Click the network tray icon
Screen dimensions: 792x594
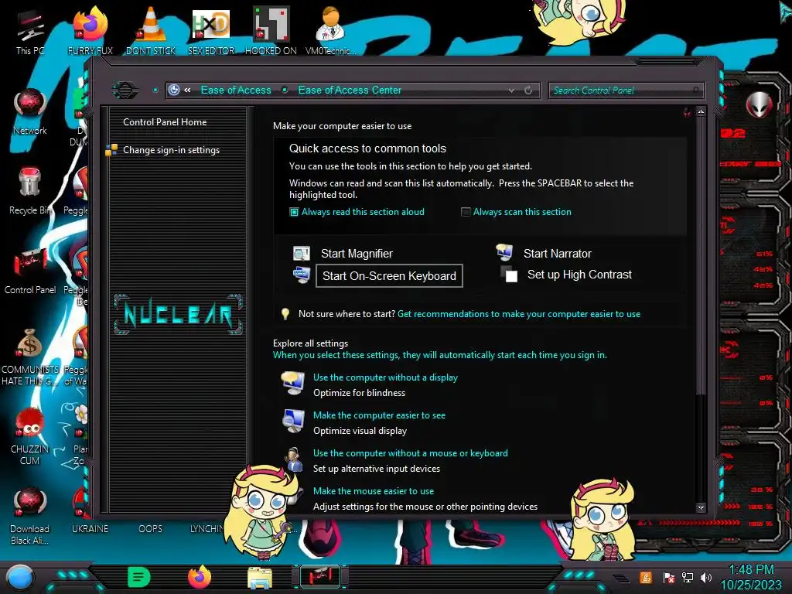687,578
